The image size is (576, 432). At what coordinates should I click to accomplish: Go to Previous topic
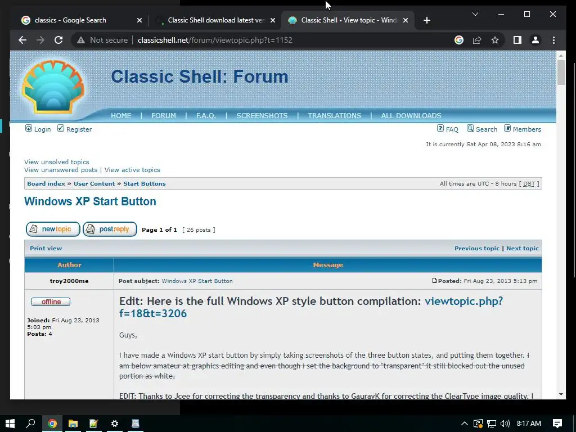pyautogui.click(x=477, y=248)
